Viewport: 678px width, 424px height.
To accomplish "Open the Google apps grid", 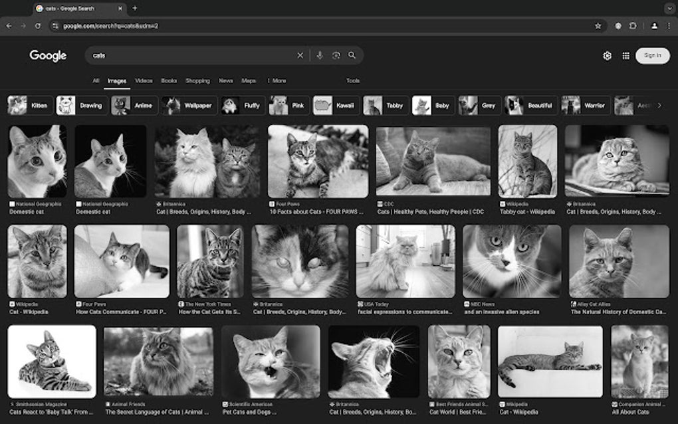I will click(625, 56).
